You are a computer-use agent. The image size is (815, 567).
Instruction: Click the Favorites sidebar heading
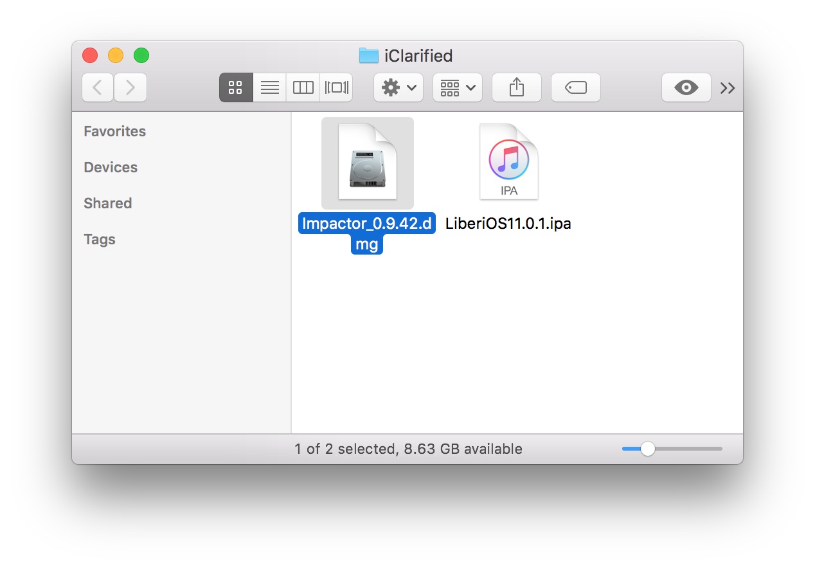114,131
